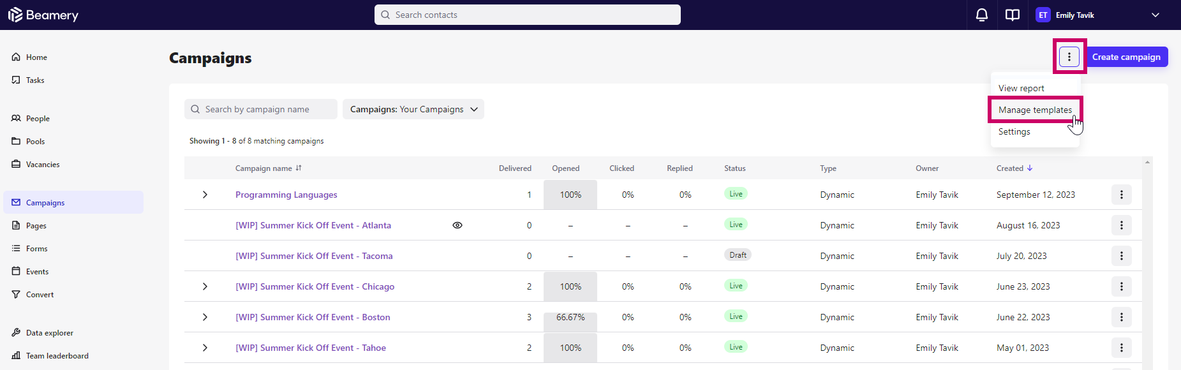Click Create campaign button
This screenshot has height=370, width=1181.
(1126, 57)
